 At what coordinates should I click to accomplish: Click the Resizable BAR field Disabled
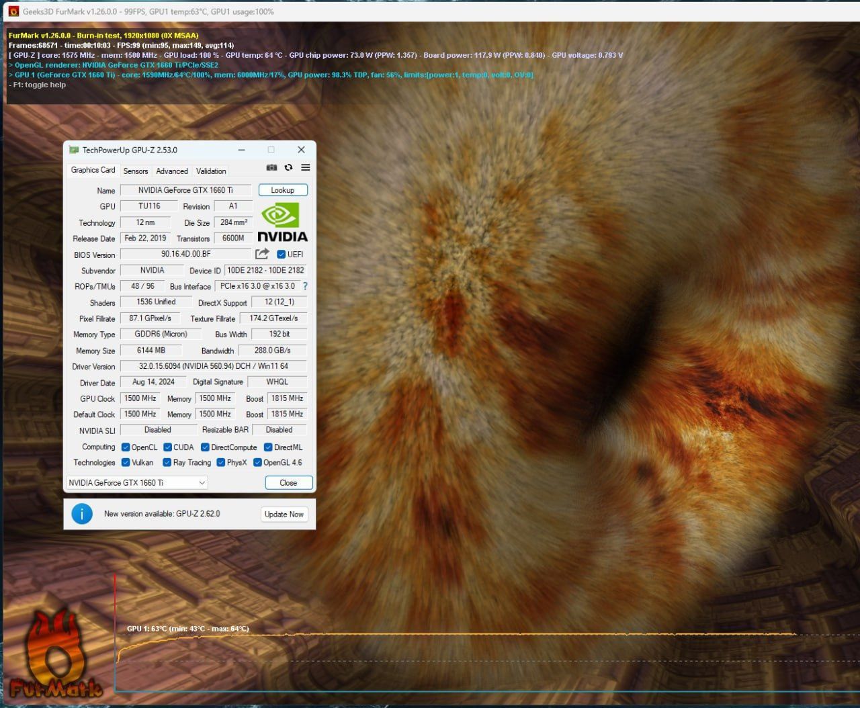click(279, 430)
